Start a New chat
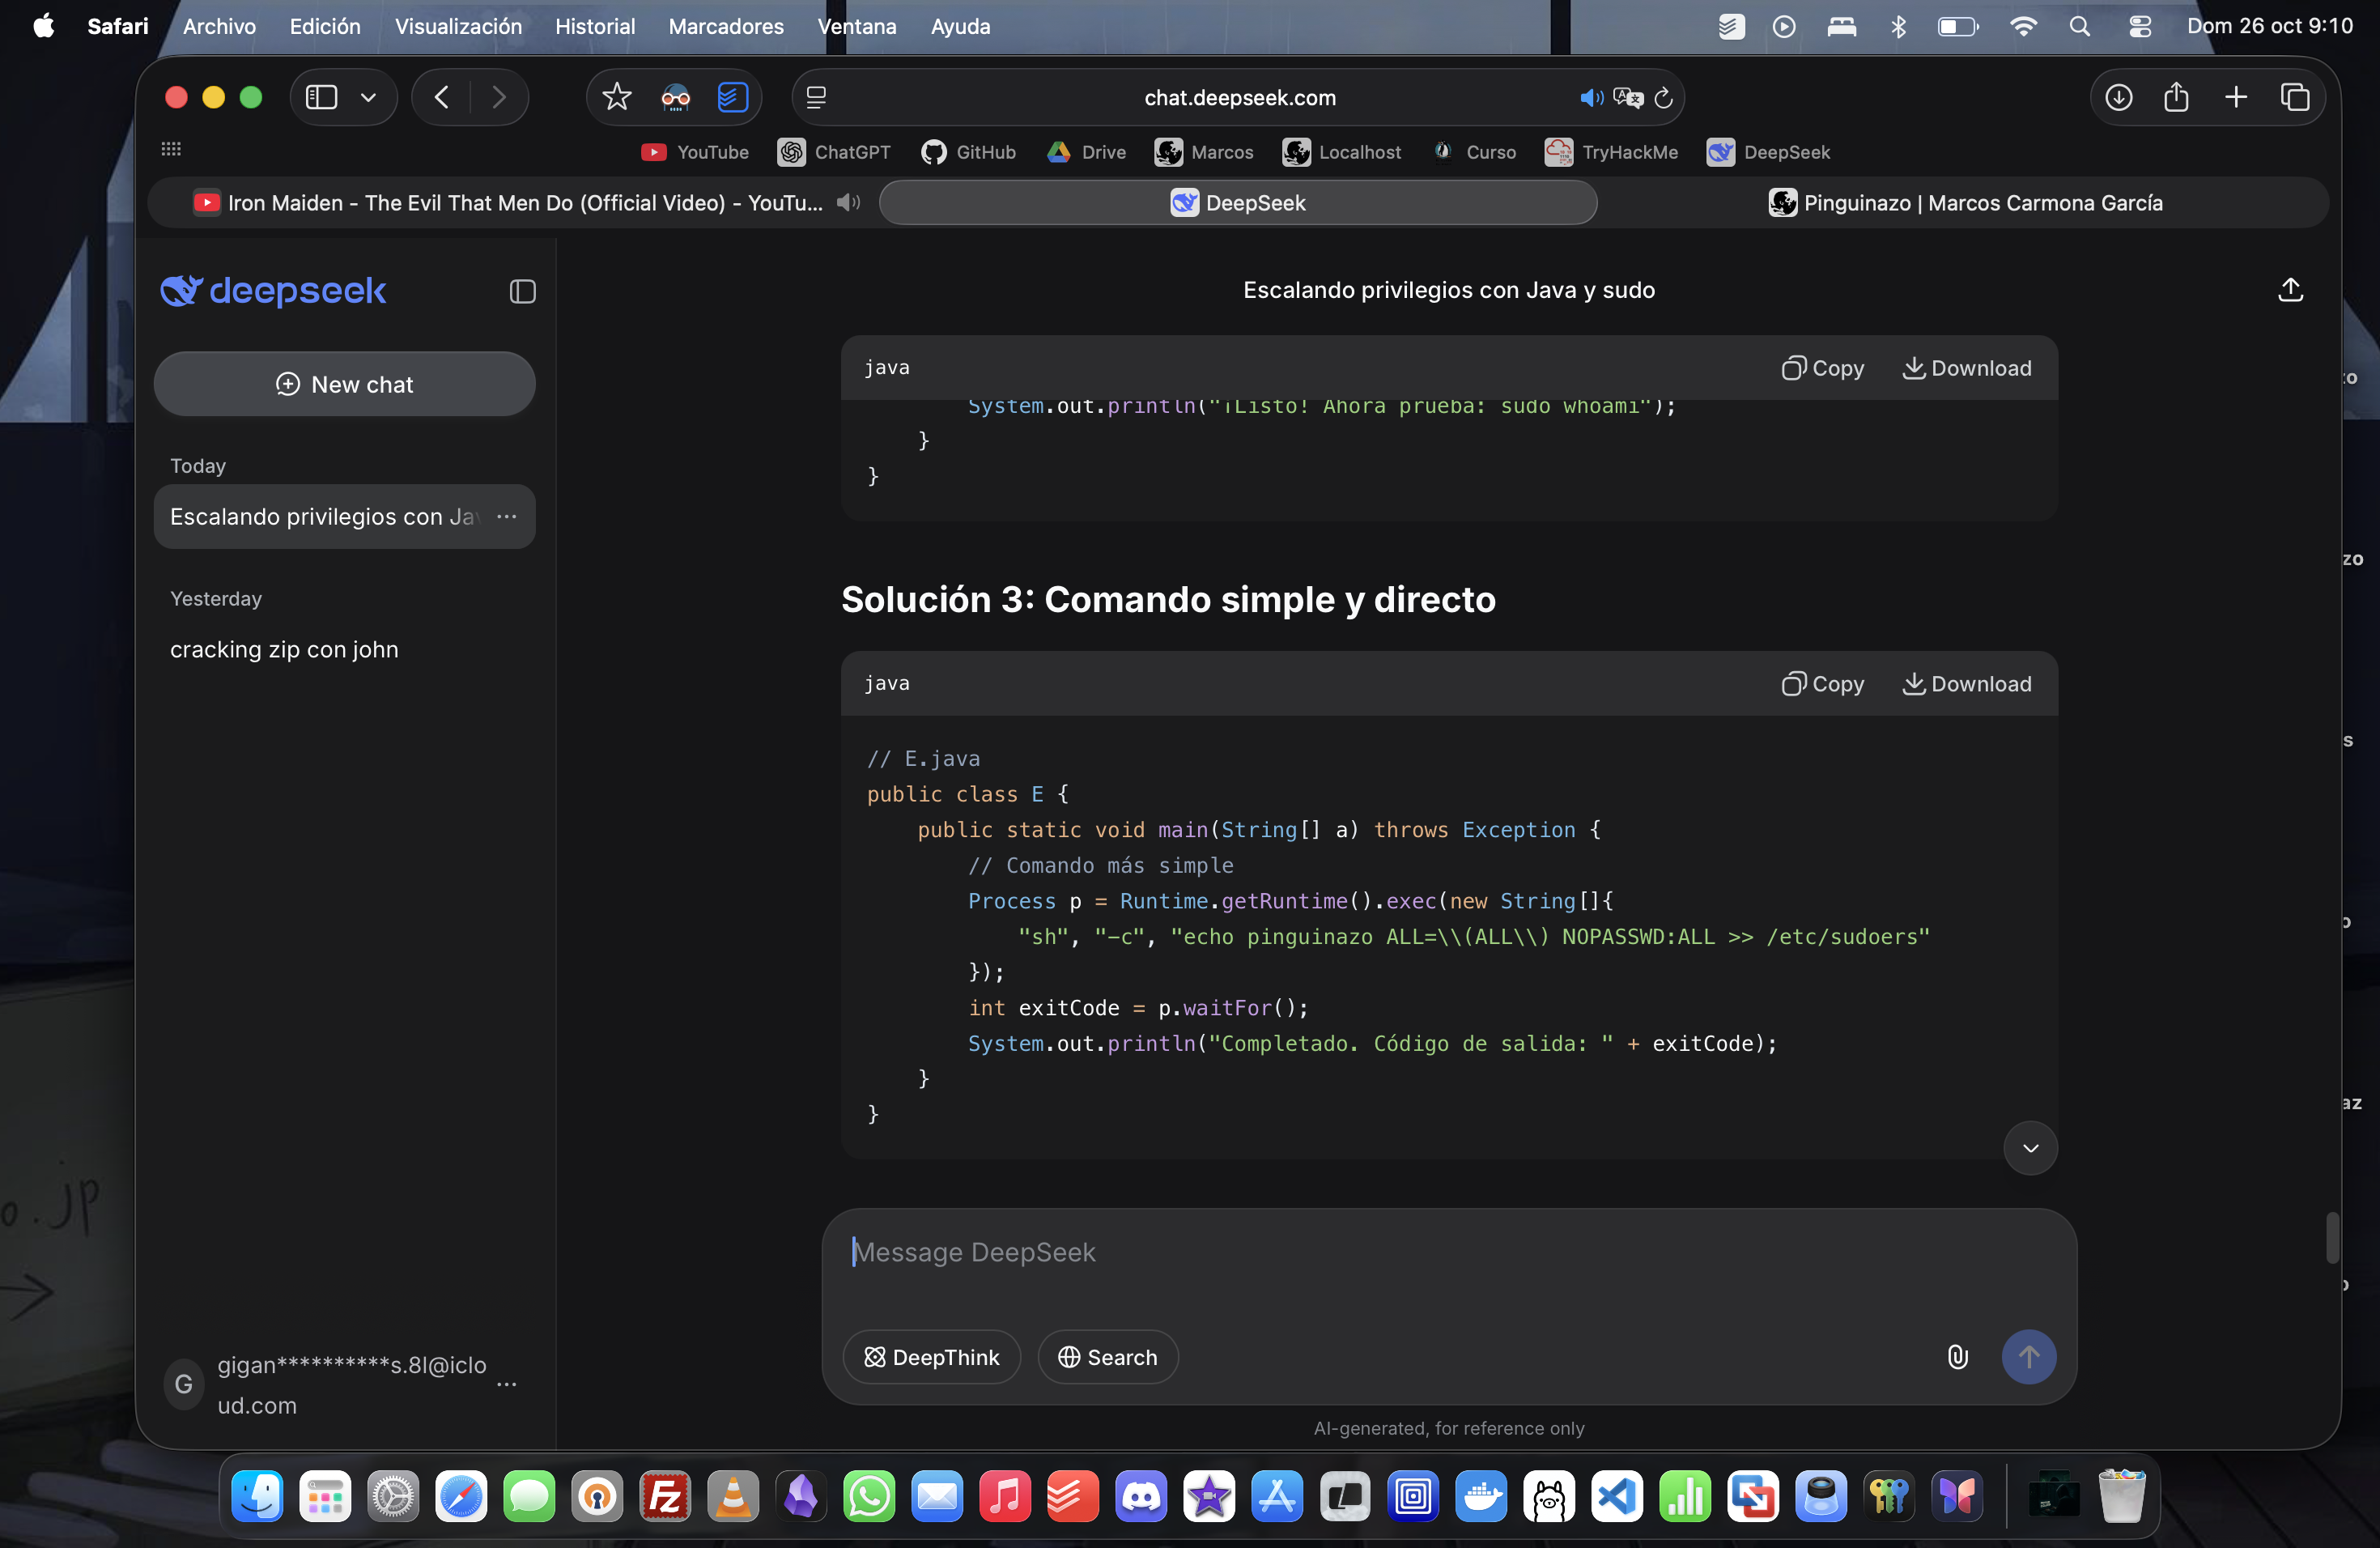 (344, 384)
